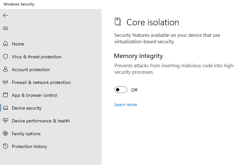Image resolution: width=242 pixels, height=165 pixels.
Task: Click the Firewall & network antenna icon
Action: (x=5, y=82)
